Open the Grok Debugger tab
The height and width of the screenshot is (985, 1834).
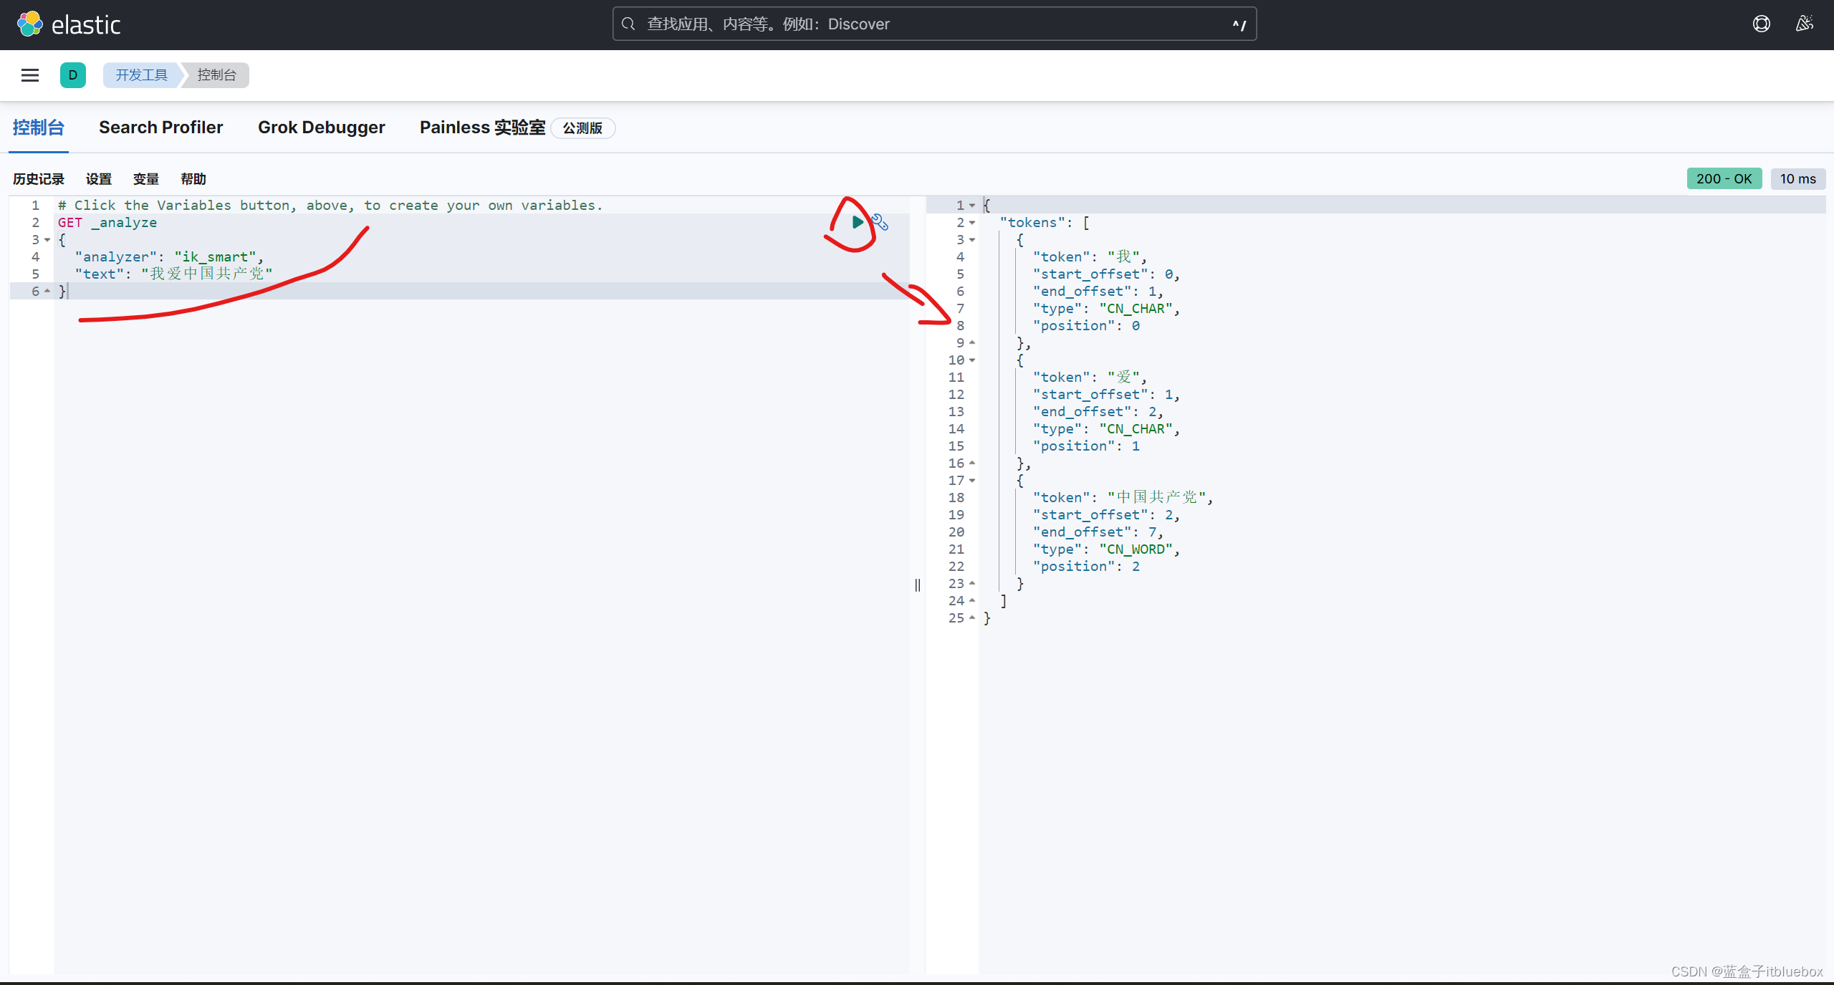point(321,128)
